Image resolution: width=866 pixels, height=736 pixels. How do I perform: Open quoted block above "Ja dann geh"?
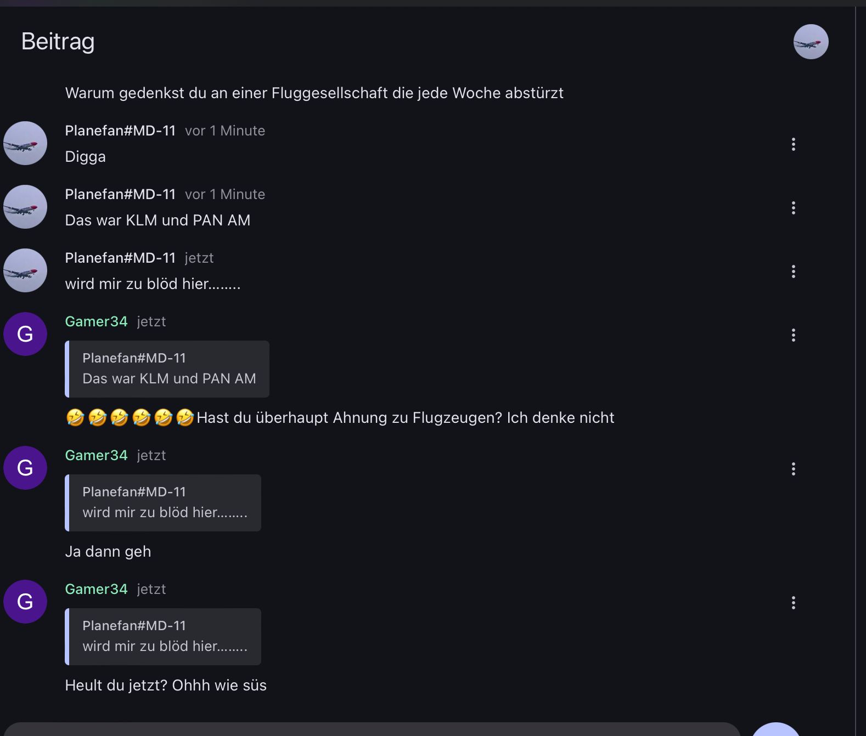tap(163, 503)
